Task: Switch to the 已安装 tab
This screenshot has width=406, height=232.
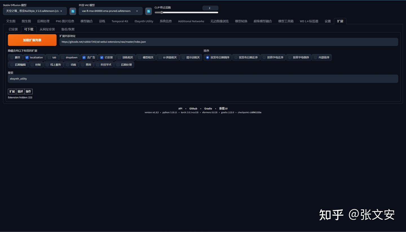Action: pyautogui.click(x=13, y=29)
